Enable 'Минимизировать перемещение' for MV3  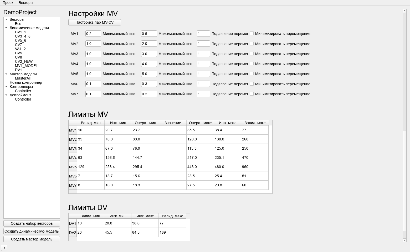point(252,54)
